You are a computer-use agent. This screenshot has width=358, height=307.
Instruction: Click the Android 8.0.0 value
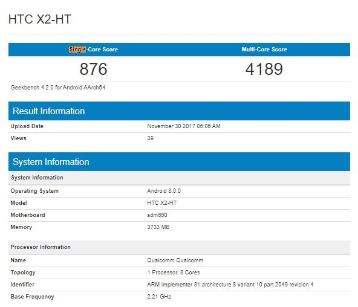164,191
